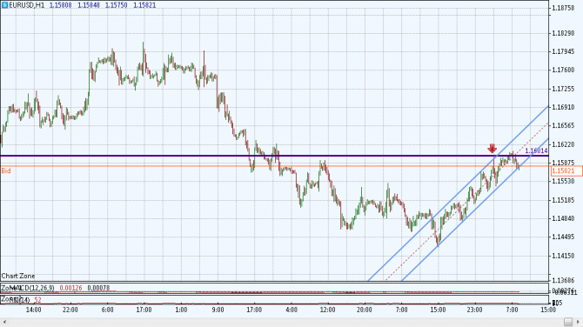This screenshot has width=583, height=327.
Task: Click the high price value 1.15848
Action: tap(89, 5)
